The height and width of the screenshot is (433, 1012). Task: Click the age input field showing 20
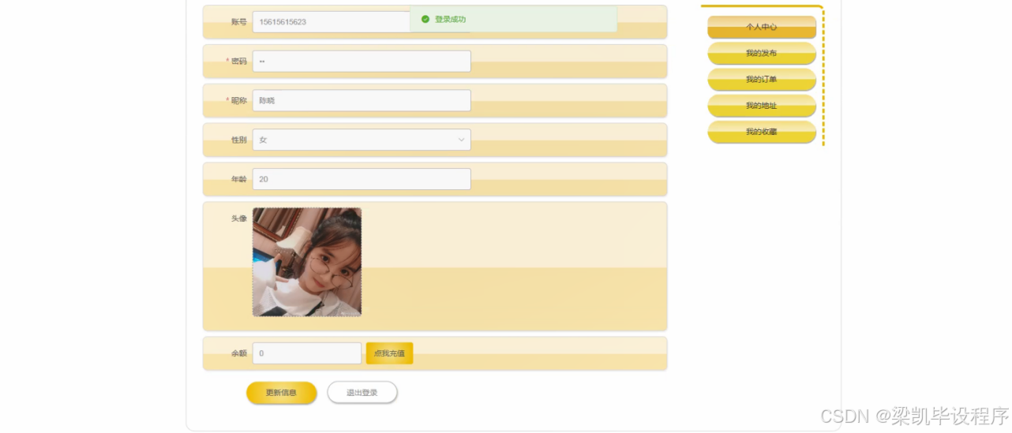tap(362, 179)
